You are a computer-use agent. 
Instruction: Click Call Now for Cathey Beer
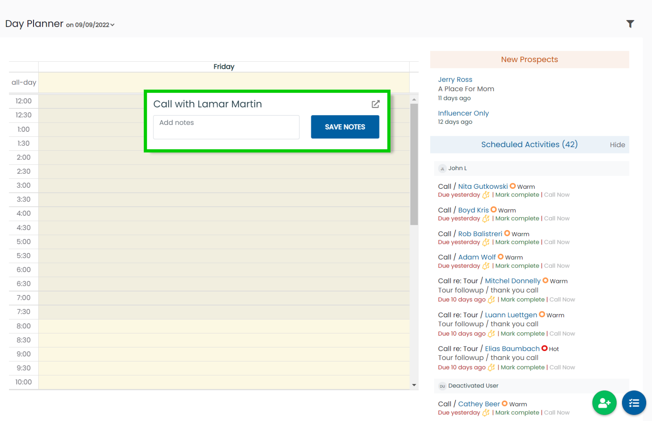coord(557,413)
